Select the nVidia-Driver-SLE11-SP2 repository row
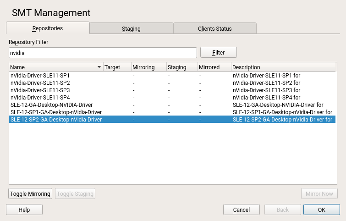 (40, 83)
